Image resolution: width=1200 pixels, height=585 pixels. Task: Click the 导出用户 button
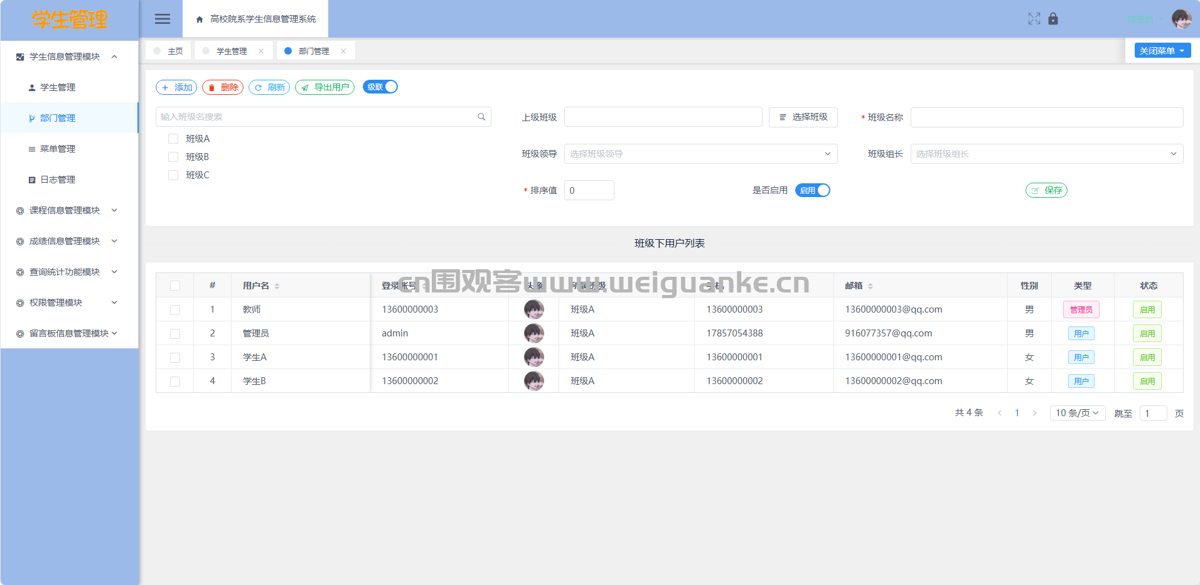[324, 87]
